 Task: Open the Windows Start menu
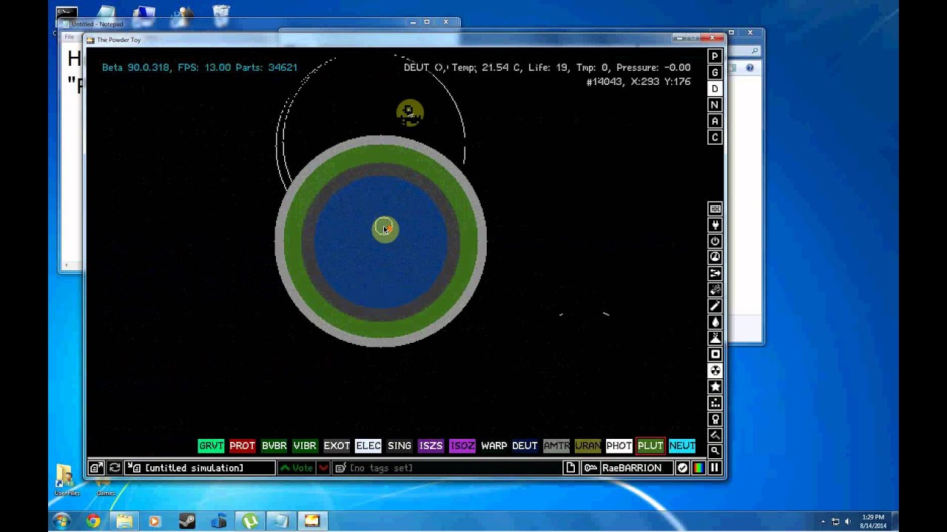[61, 521]
